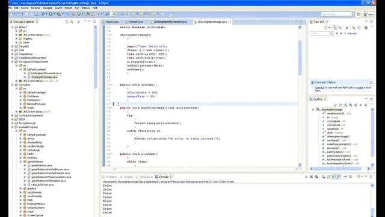Select LimitingHeroMovement.java in Package Explorer

coord(46,74)
